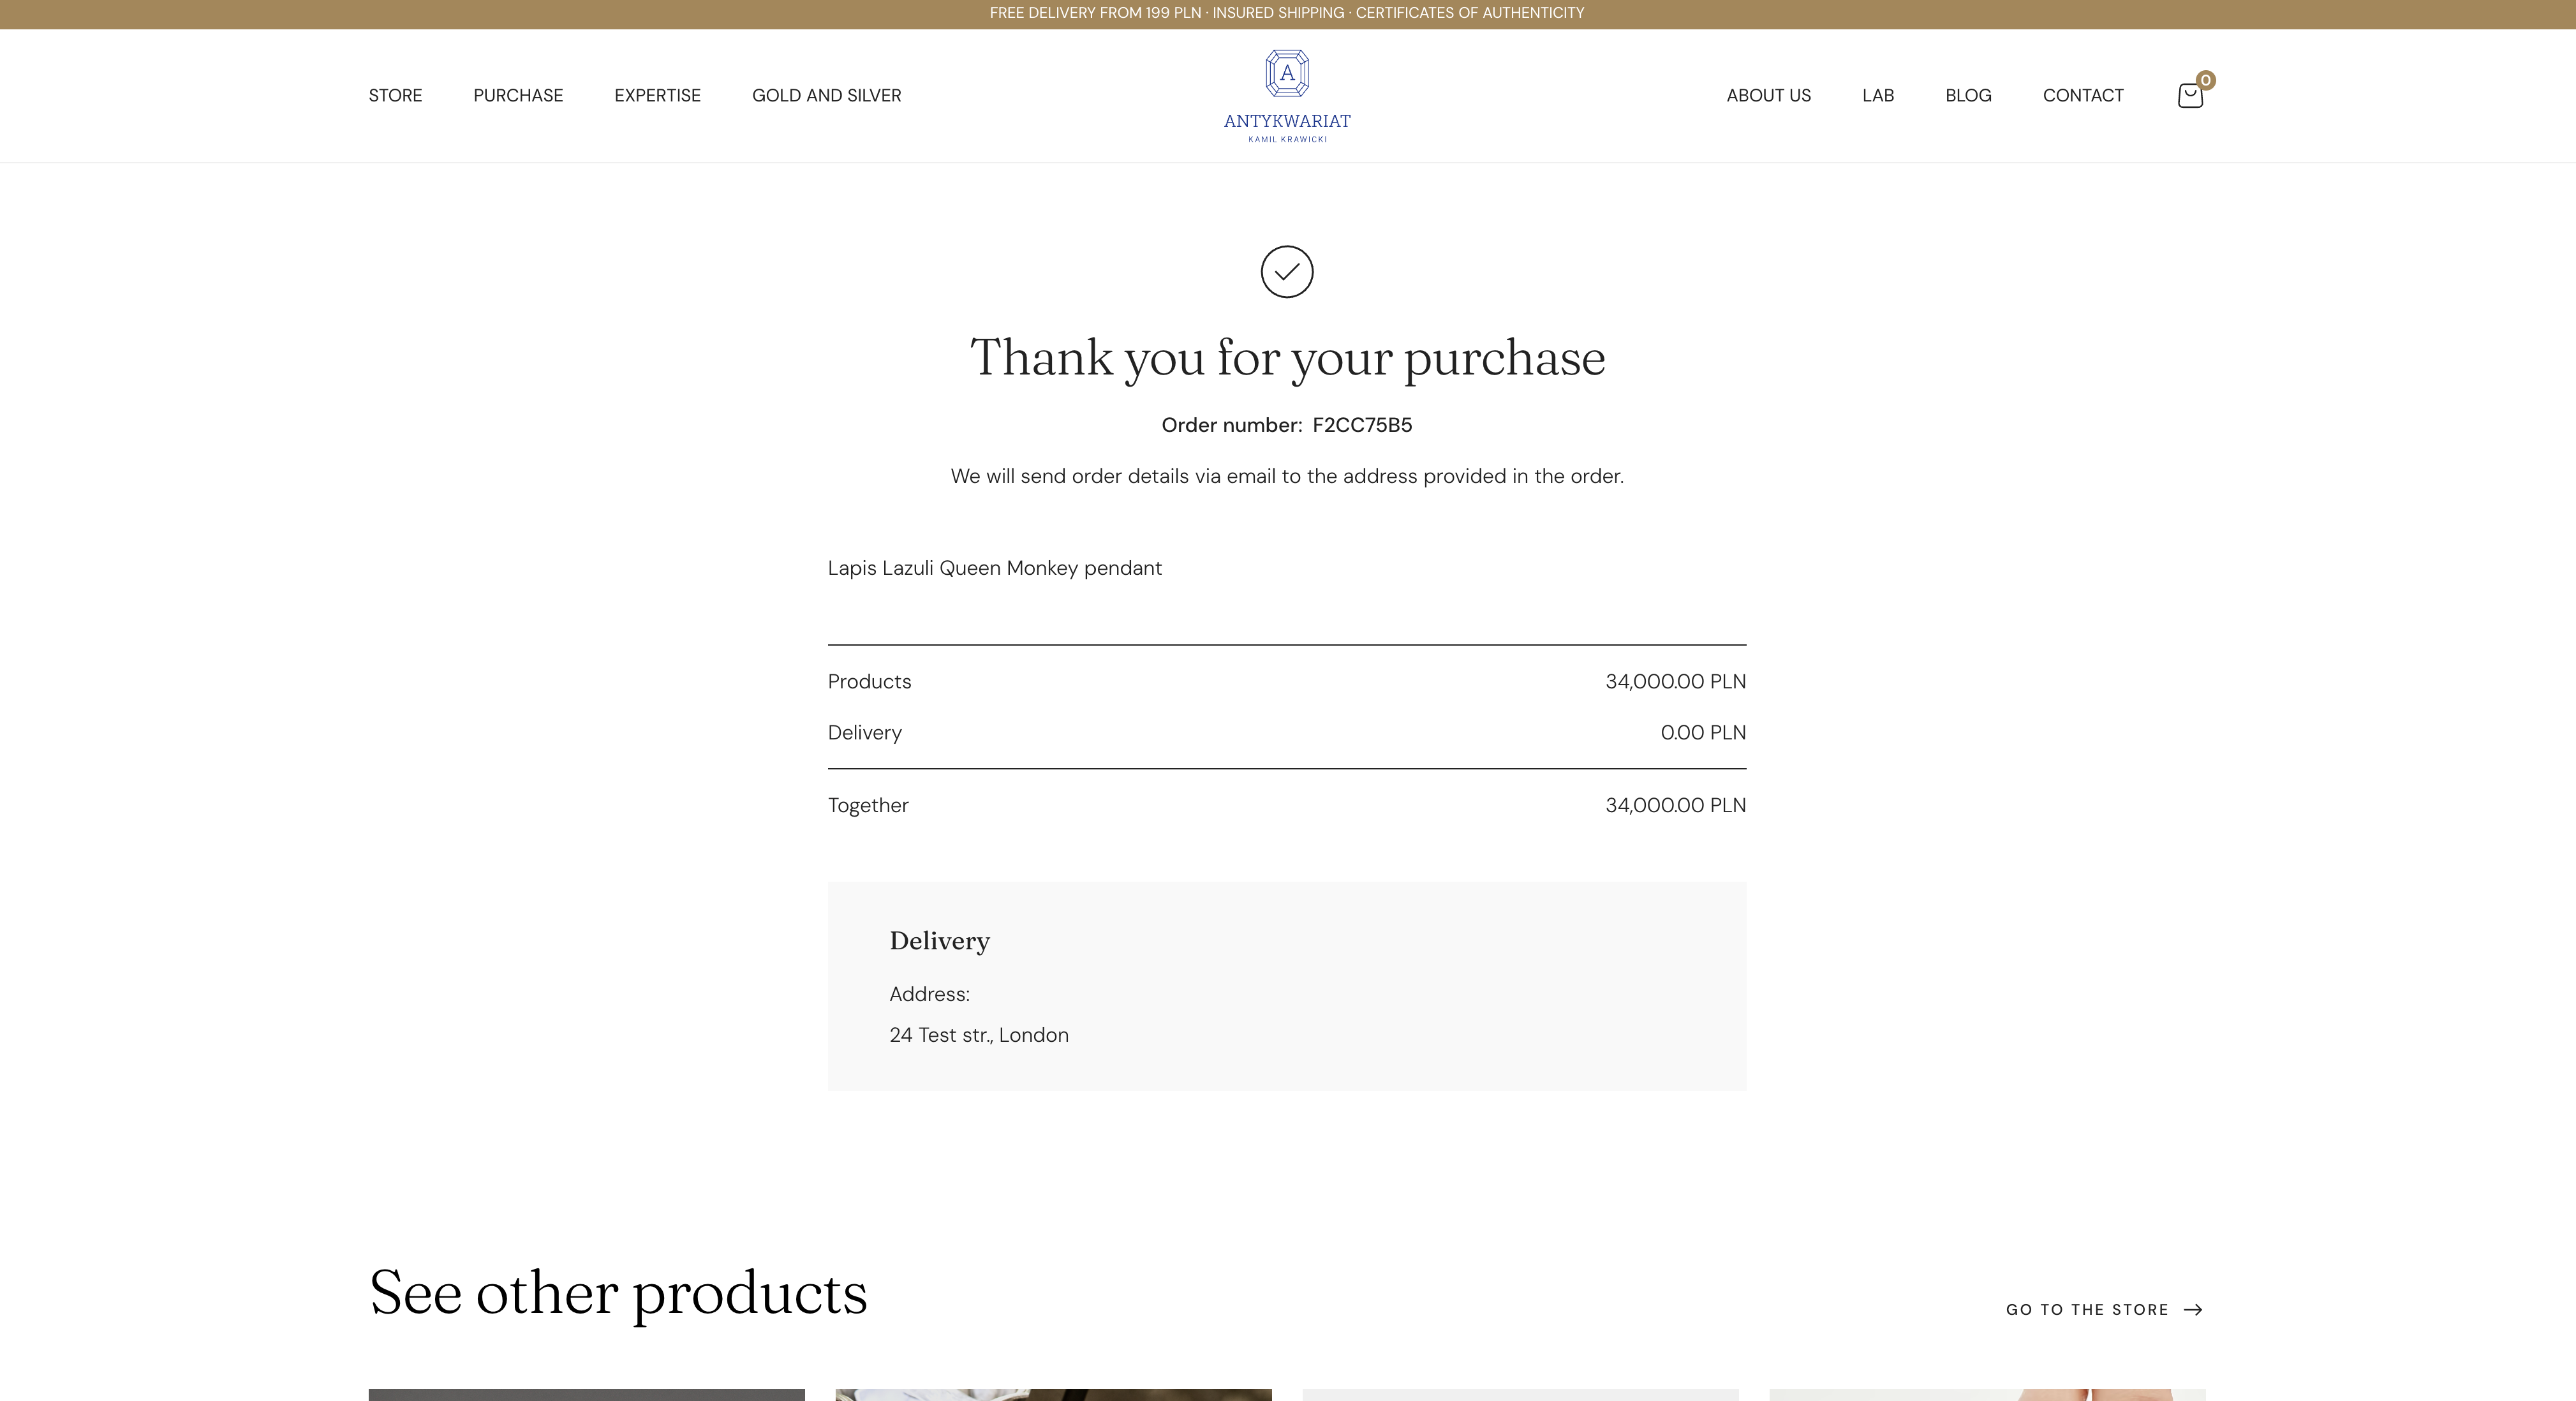This screenshot has width=2576, height=1401.
Task: Open the Lab page
Action: (1877, 96)
